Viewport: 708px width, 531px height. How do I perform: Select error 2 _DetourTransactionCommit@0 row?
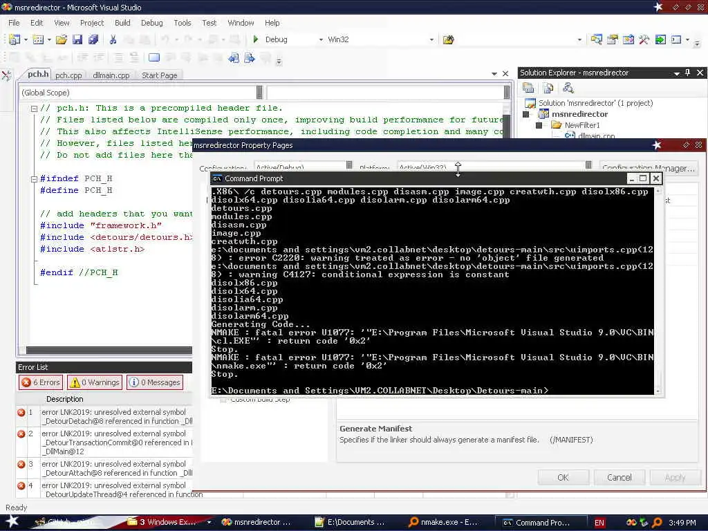104,442
